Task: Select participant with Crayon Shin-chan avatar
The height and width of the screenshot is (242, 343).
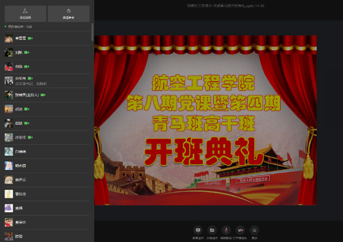Action: point(9,221)
